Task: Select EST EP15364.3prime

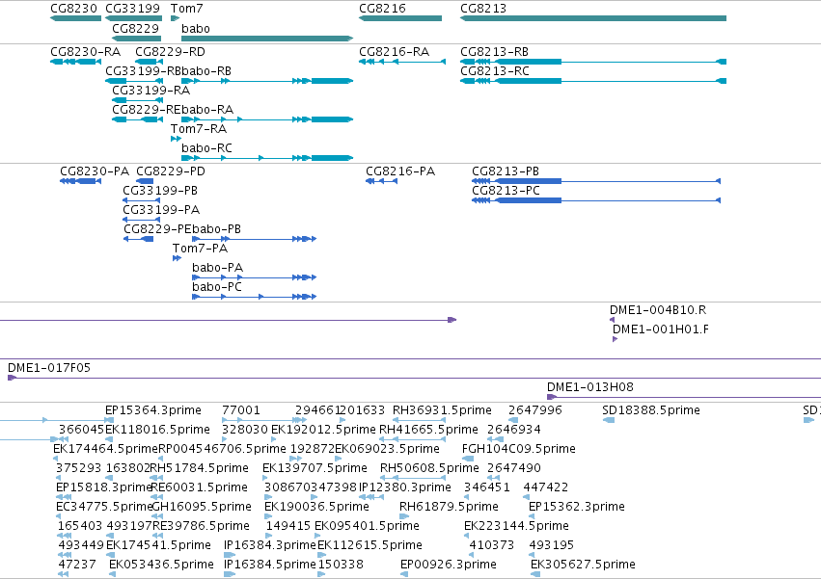Action: point(153,410)
